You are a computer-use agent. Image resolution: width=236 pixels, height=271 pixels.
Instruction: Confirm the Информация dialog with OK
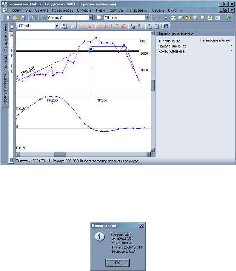(x=117, y=263)
